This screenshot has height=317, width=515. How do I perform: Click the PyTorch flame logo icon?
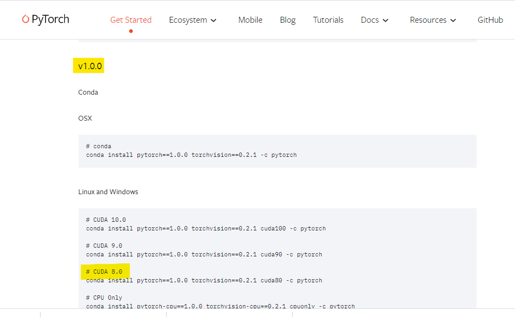coord(25,19)
